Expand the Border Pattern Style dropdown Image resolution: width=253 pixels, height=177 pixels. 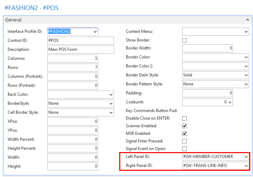coord(246,84)
